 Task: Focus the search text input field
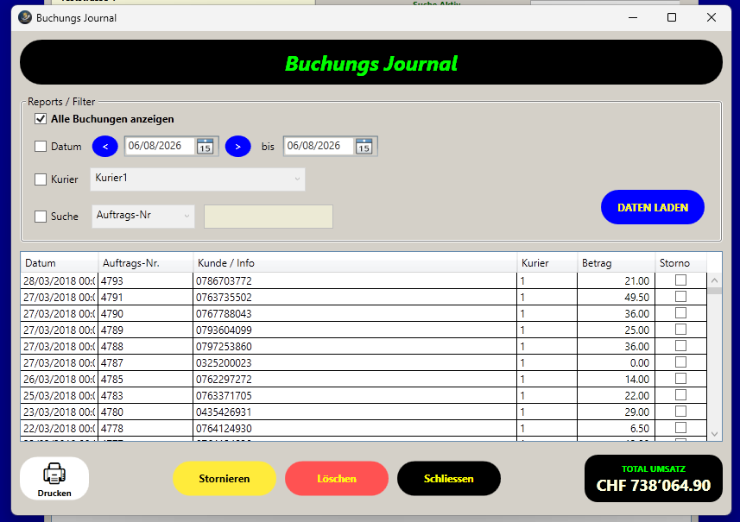(x=268, y=216)
